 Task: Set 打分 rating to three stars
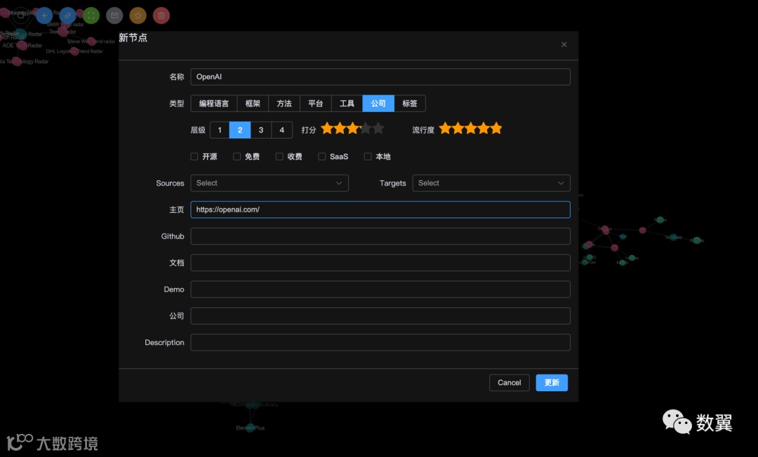click(x=353, y=128)
